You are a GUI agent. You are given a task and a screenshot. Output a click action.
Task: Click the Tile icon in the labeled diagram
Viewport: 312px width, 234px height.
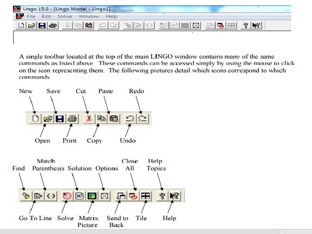click(146, 196)
